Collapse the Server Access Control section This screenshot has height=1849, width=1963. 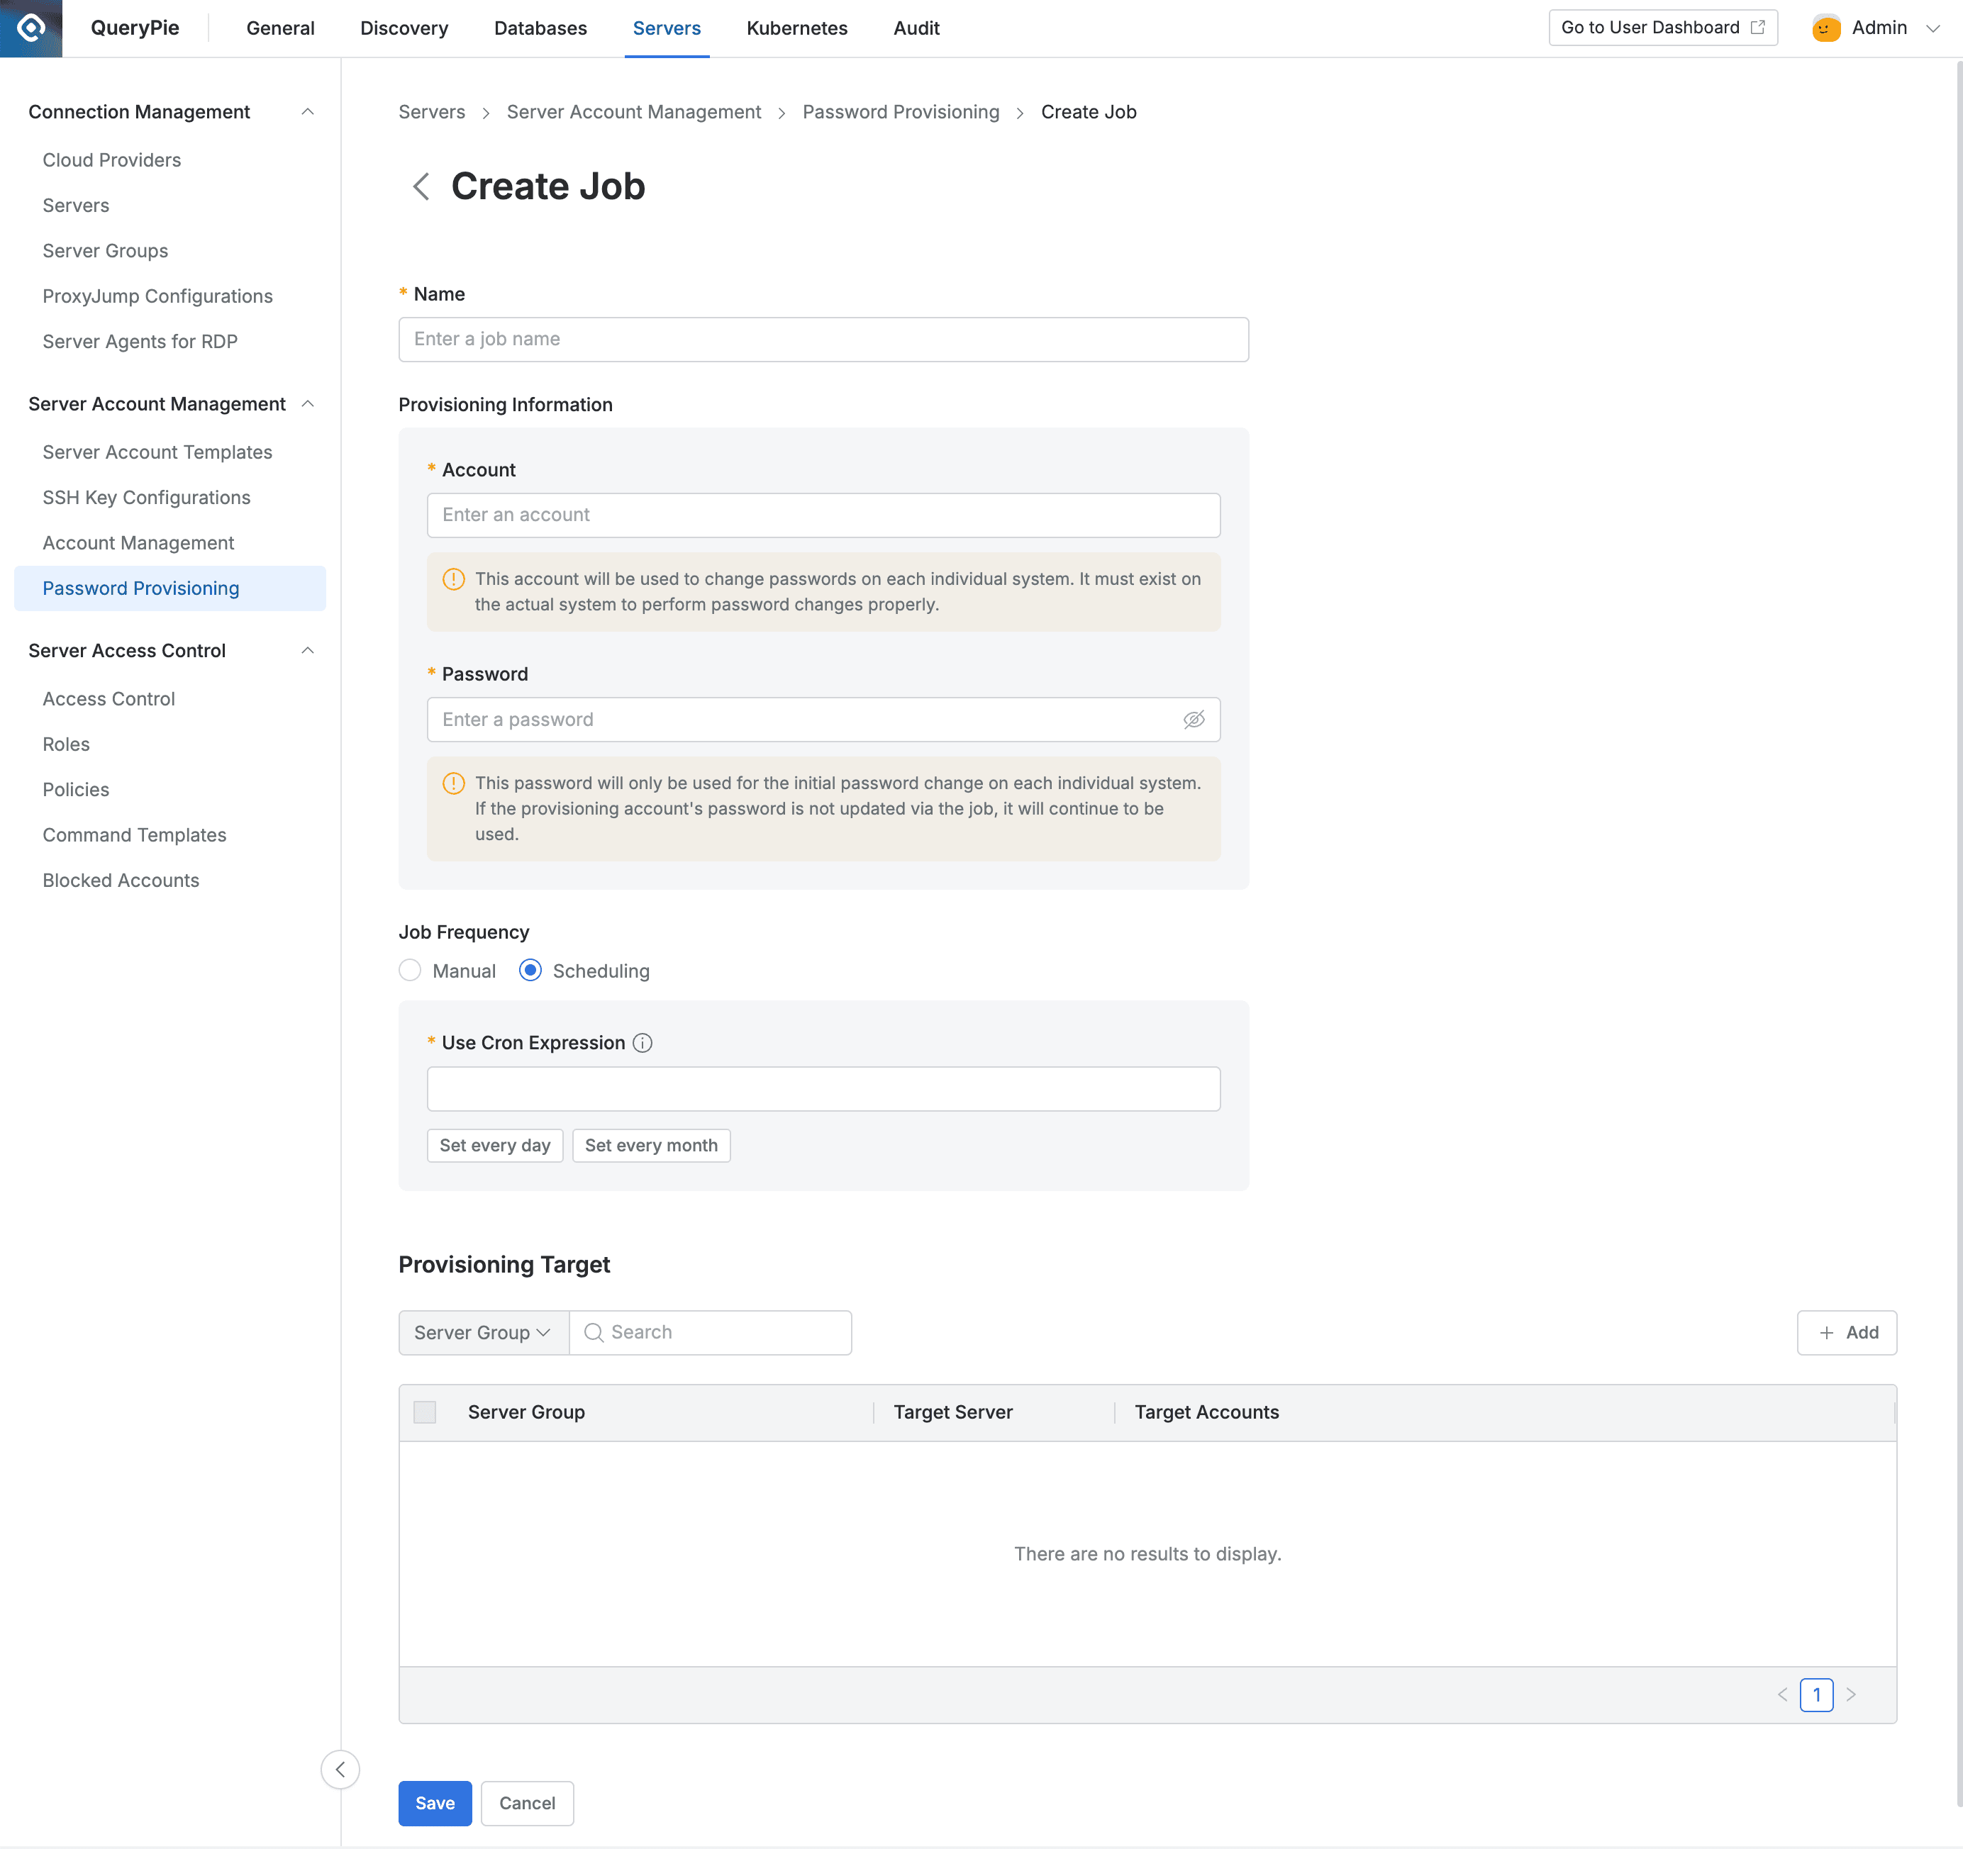[308, 651]
